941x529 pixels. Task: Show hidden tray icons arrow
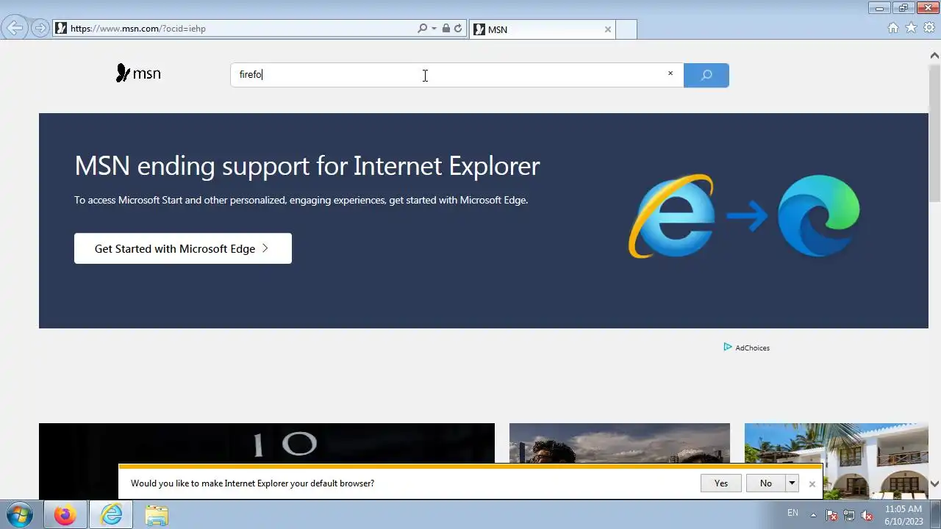tap(813, 515)
